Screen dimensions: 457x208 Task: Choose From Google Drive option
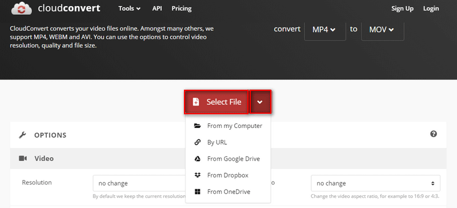pos(228,159)
